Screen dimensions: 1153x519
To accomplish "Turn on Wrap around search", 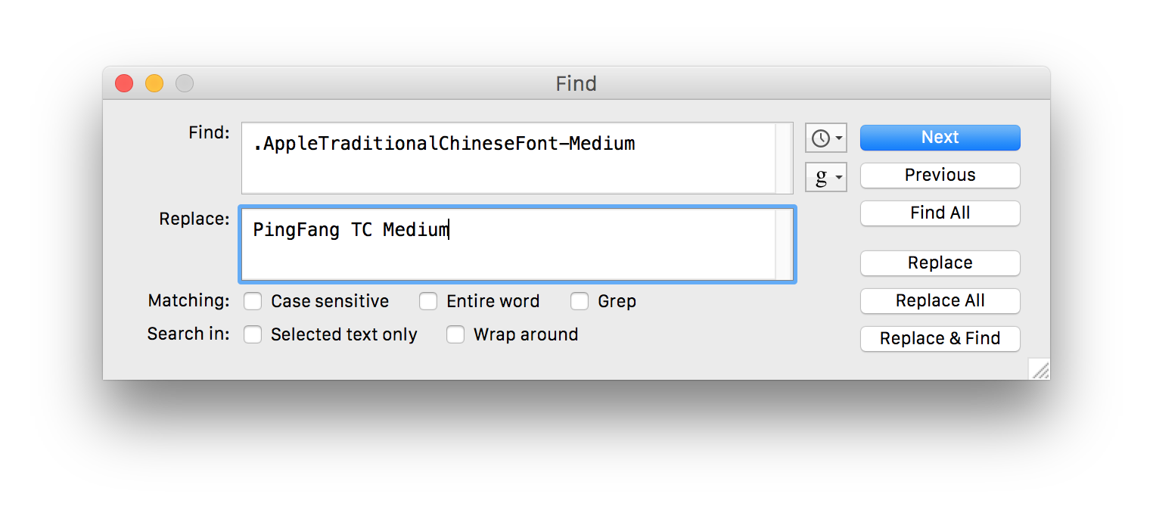I will 455,335.
